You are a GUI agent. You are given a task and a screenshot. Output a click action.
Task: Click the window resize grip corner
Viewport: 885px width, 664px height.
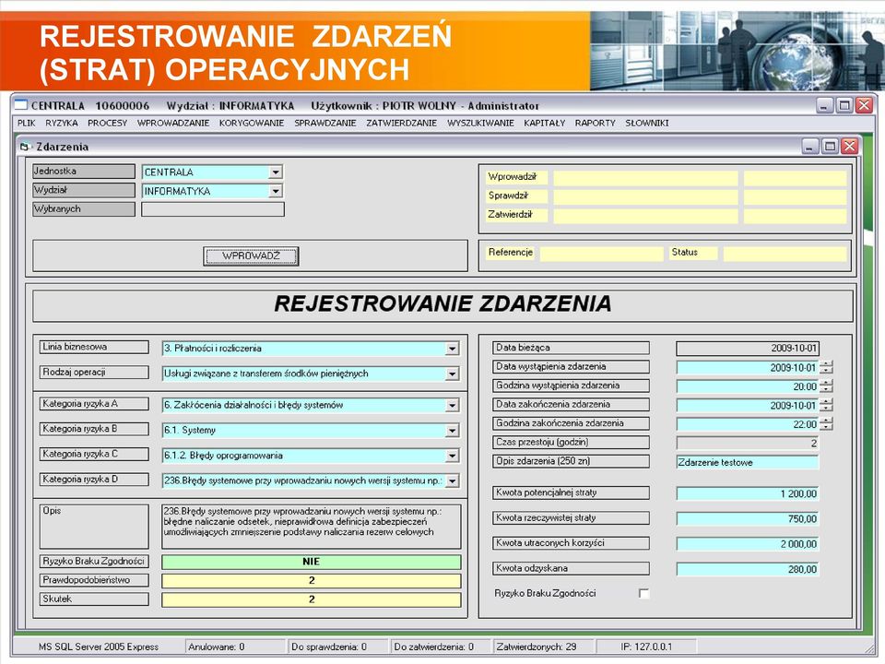[x=869, y=650]
